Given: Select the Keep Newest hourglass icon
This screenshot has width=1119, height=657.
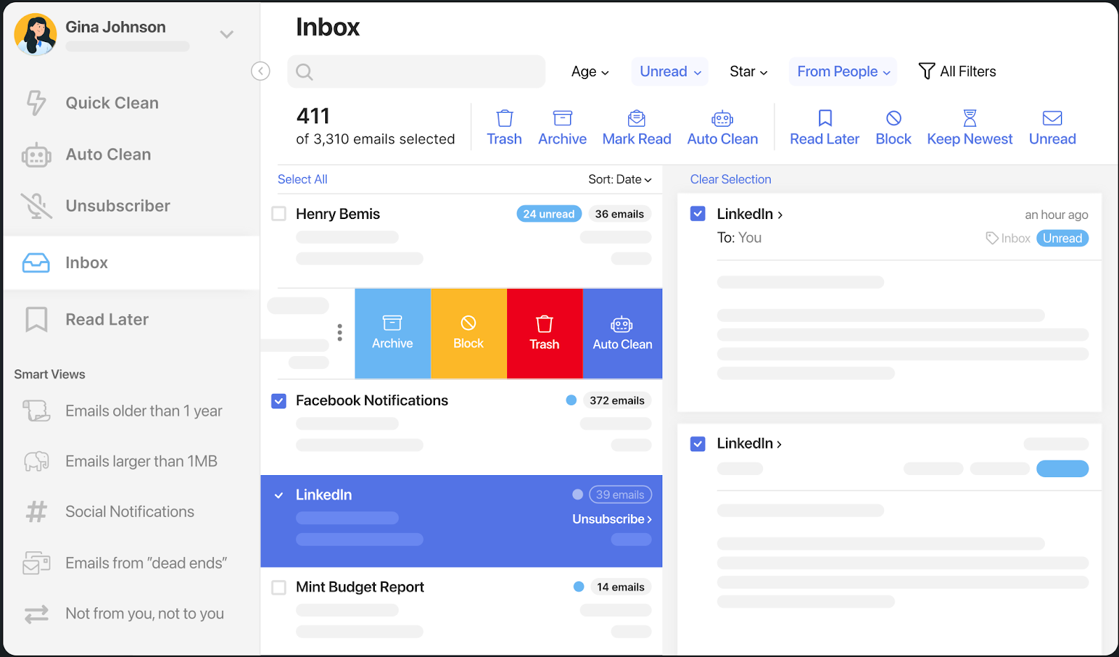Looking at the screenshot, I should 969,126.
